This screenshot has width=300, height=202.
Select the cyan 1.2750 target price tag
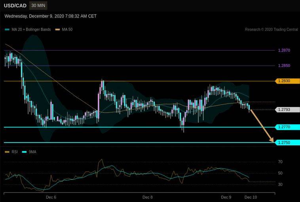[287, 143]
